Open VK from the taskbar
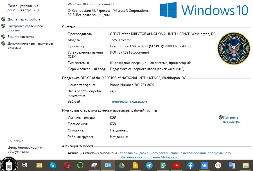Viewport: 253px width, 171px height. pos(204,165)
